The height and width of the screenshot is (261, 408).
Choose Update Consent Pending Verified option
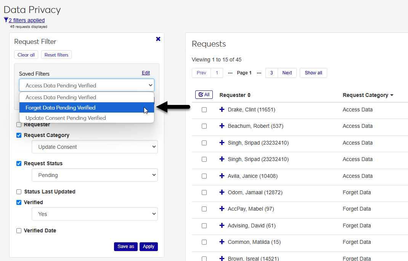click(87, 118)
